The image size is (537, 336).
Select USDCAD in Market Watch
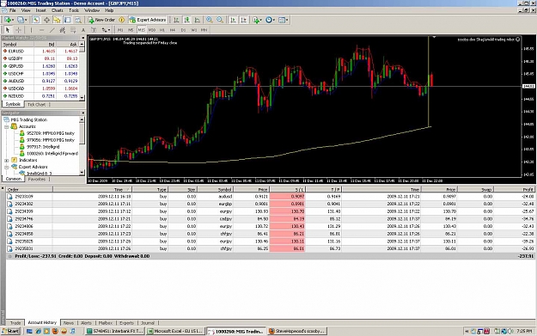click(40, 89)
